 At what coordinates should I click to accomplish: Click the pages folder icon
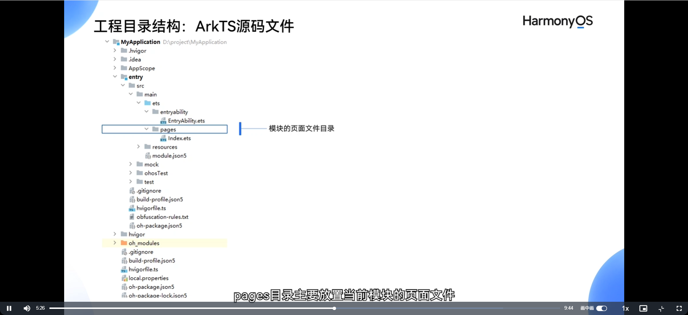(155, 129)
